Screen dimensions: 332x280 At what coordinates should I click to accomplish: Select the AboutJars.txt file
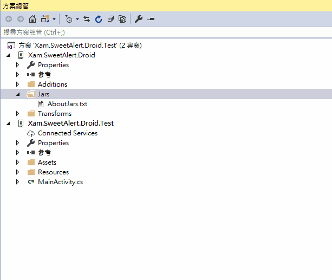pos(67,104)
